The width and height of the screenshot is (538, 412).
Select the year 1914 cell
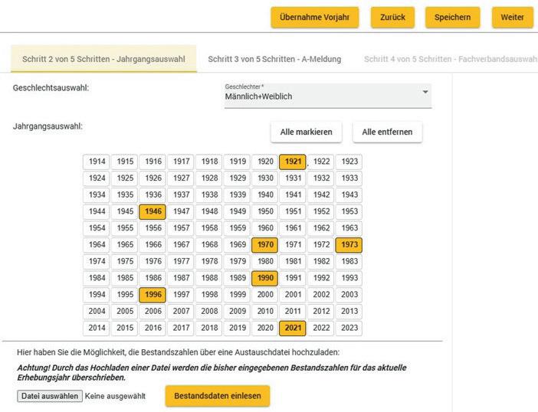(97, 162)
